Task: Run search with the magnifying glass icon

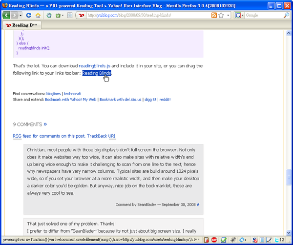Action: 286,15
